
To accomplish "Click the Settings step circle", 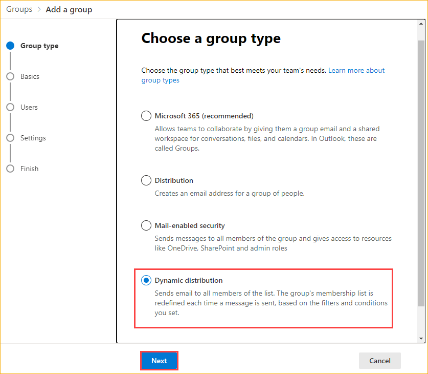I will coord(10,138).
